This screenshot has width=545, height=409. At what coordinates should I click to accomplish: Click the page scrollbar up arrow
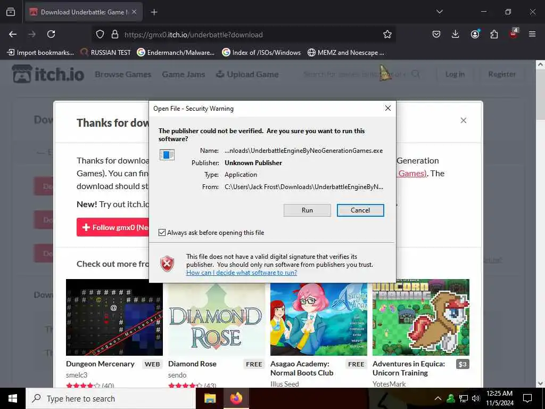540,64
